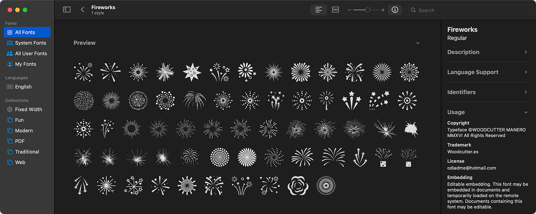Select English language filter
Screen dimensions: 536x214
click(x=27, y=87)
